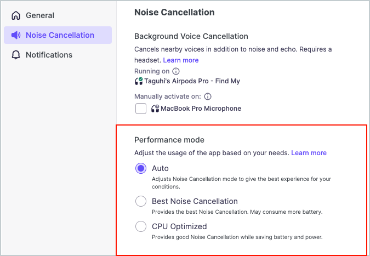Click the Noise Cancellation speaker icon

coord(16,35)
